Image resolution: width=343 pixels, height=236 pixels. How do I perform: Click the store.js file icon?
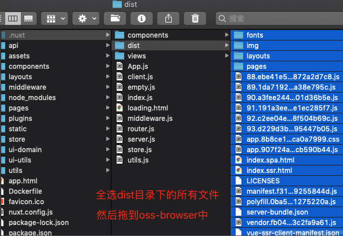pyautogui.click(x=120, y=149)
